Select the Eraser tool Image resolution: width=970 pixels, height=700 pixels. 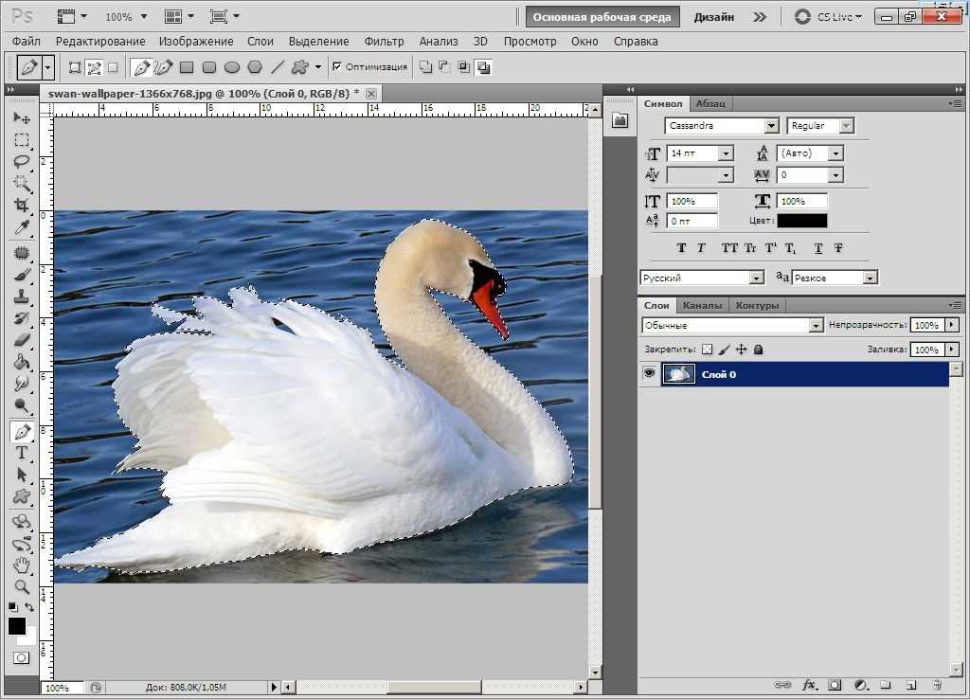(22, 340)
